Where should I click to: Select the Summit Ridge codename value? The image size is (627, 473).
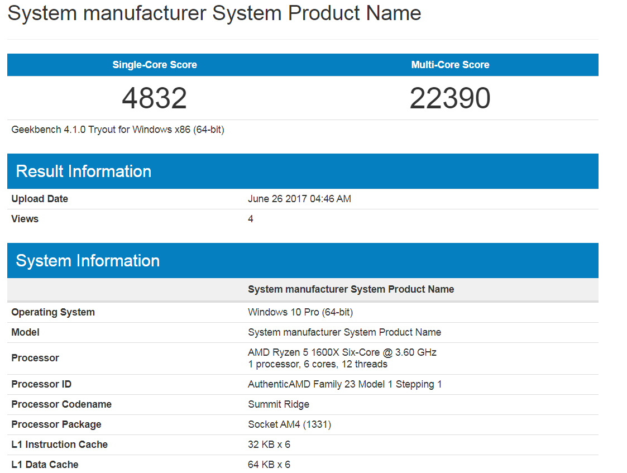pyautogui.click(x=279, y=404)
